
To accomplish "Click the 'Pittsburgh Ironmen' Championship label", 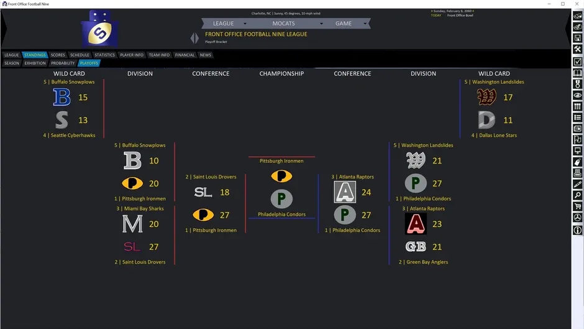I will (281, 161).
